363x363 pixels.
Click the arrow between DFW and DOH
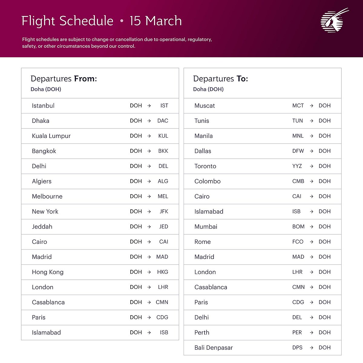(x=311, y=151)
